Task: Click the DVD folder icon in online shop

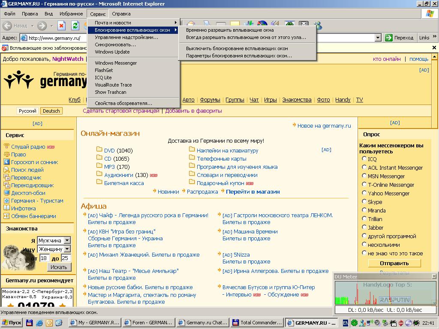Action: tap(99, 149)
